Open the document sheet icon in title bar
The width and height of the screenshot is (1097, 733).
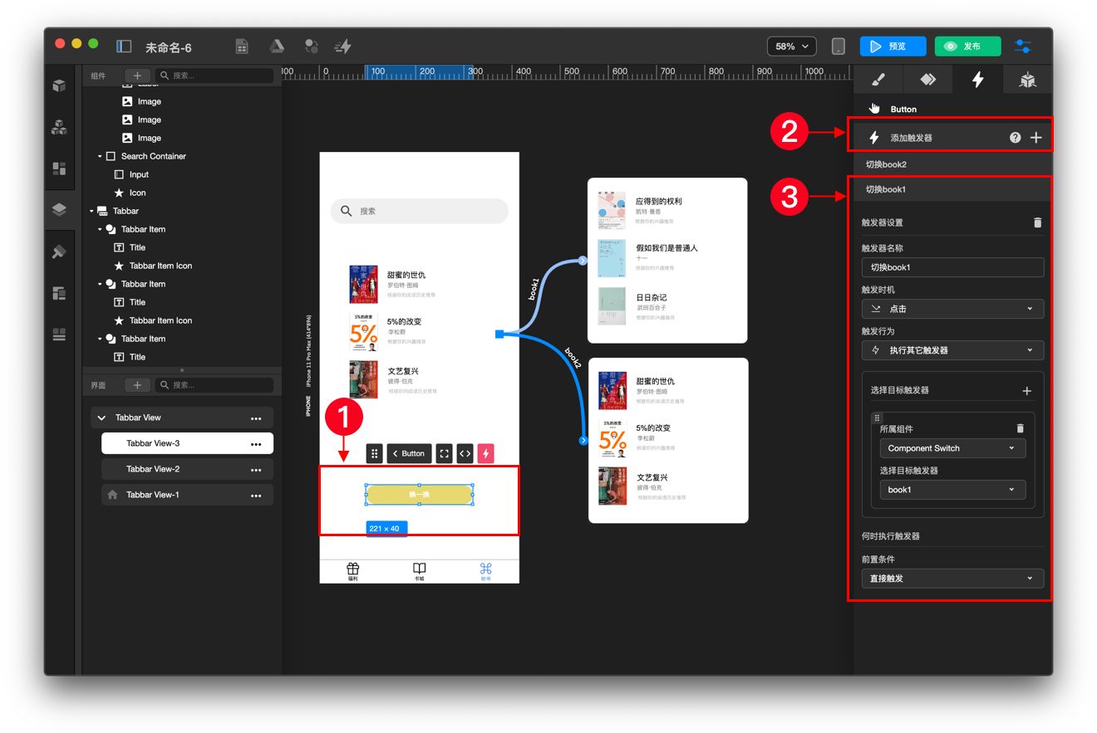[242, 46]
